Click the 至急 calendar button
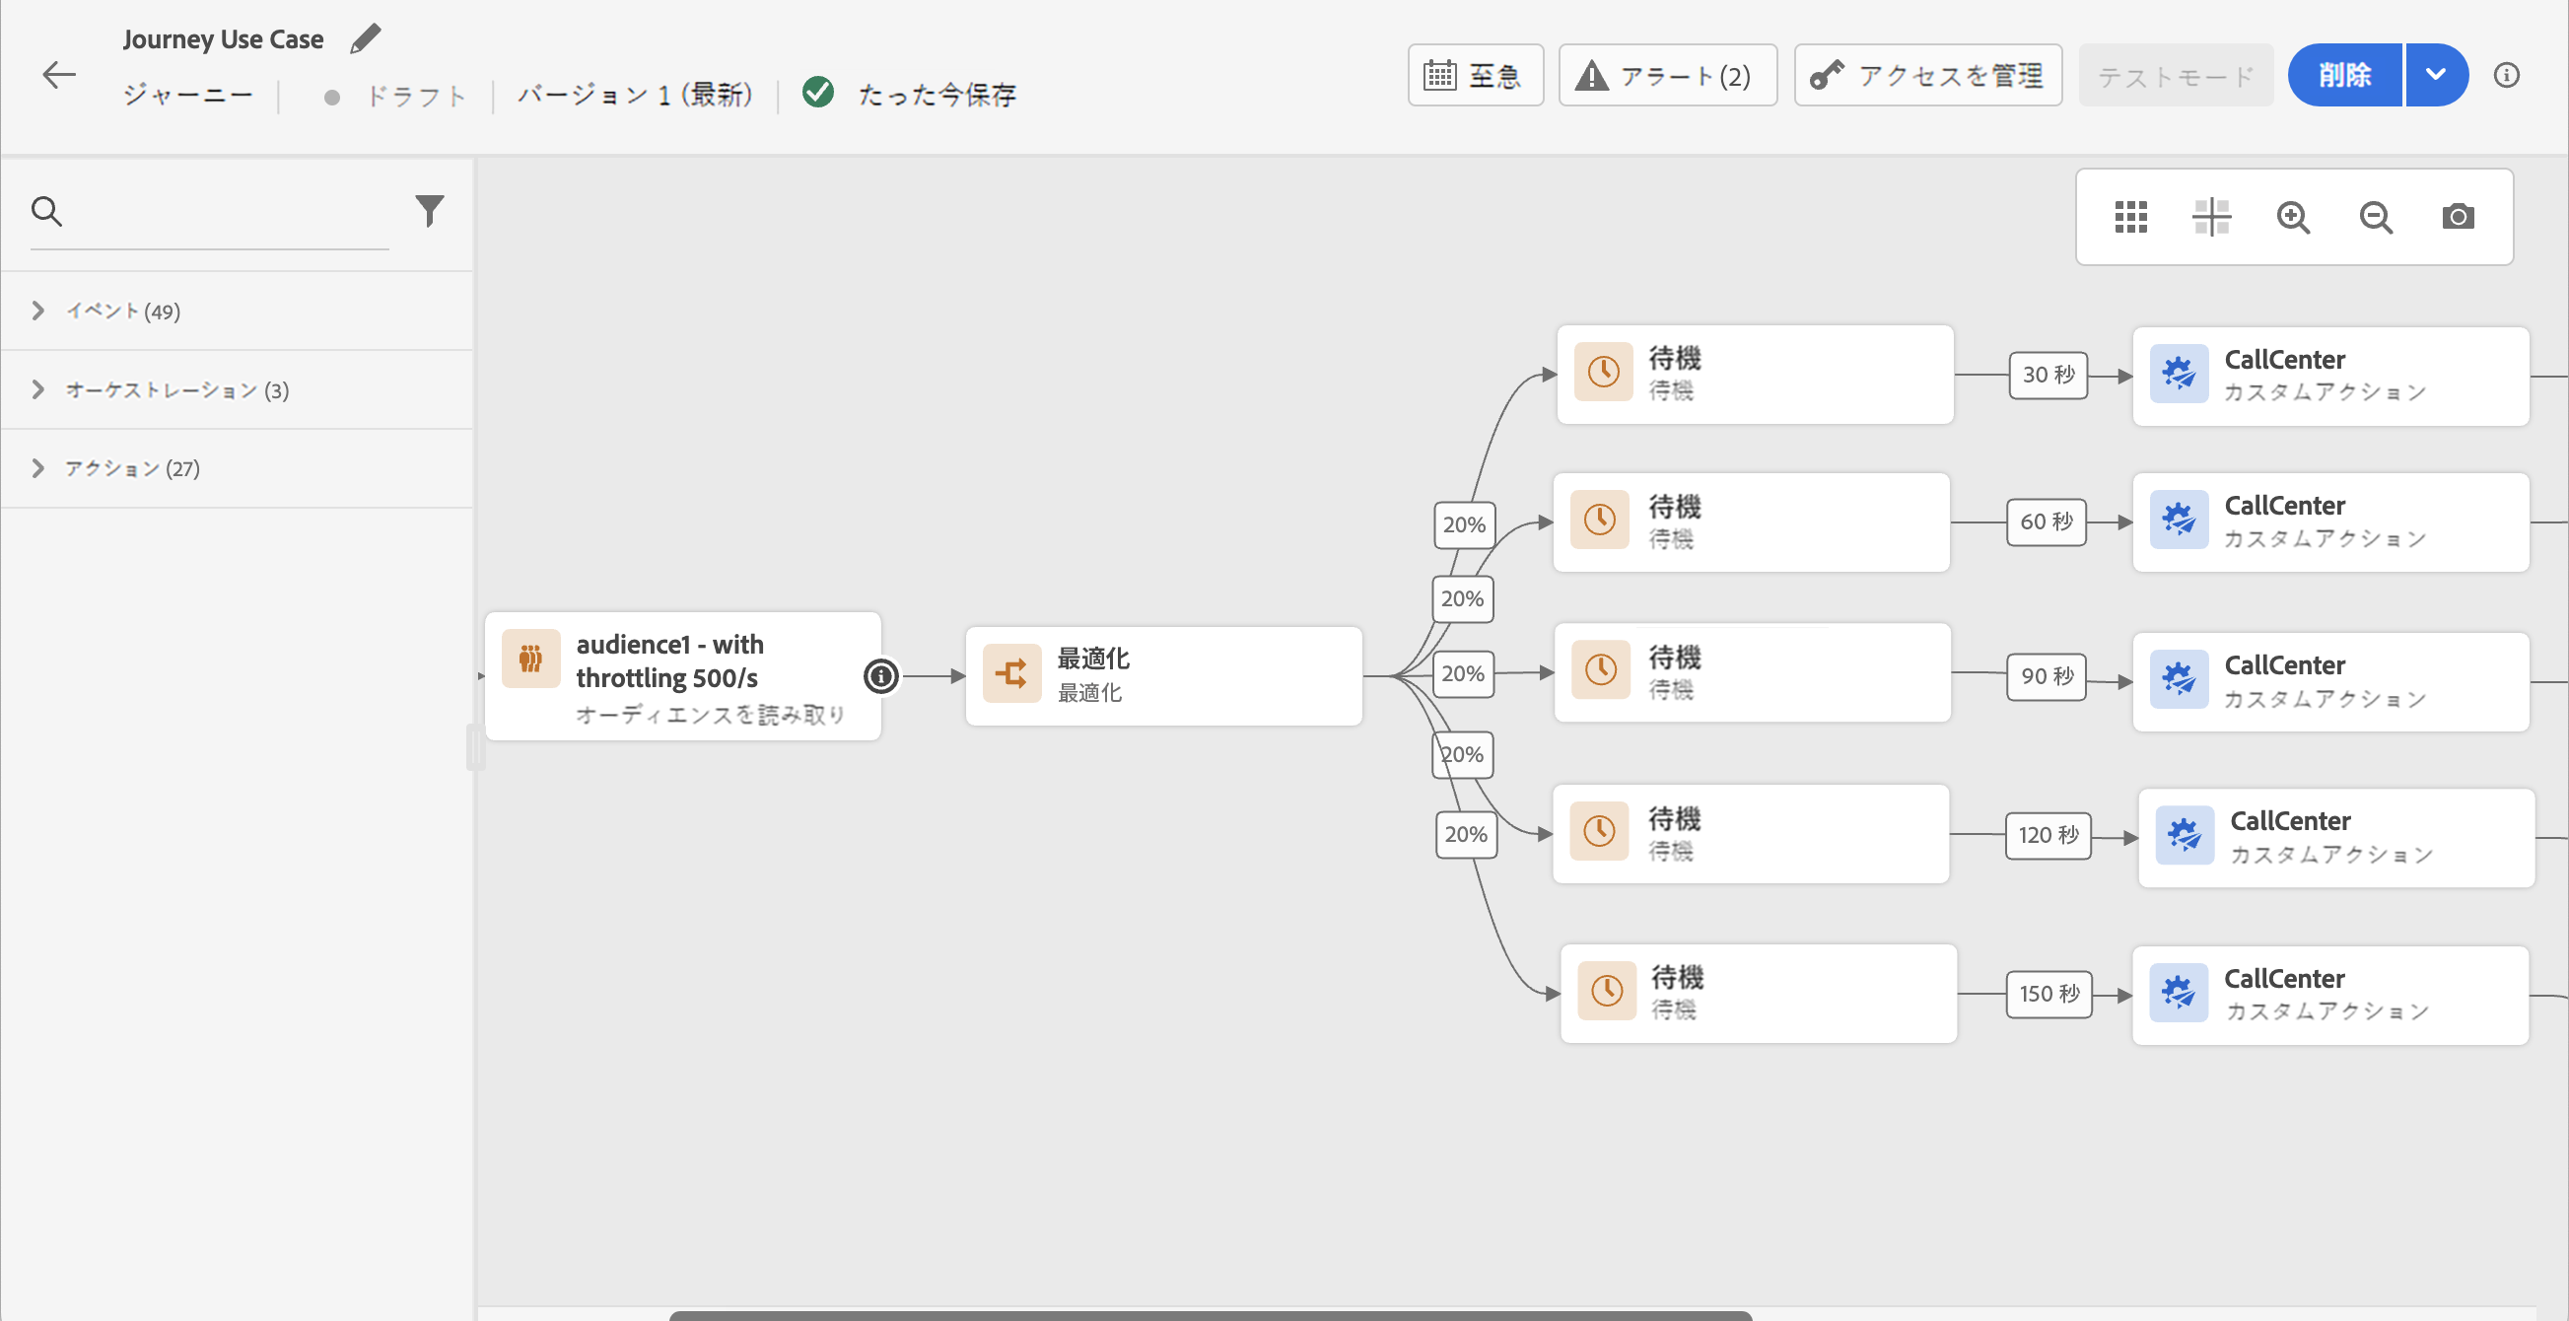The height and width of the screenshot is (1321, 2569). pyautogui.click(x=1474, y=75)
